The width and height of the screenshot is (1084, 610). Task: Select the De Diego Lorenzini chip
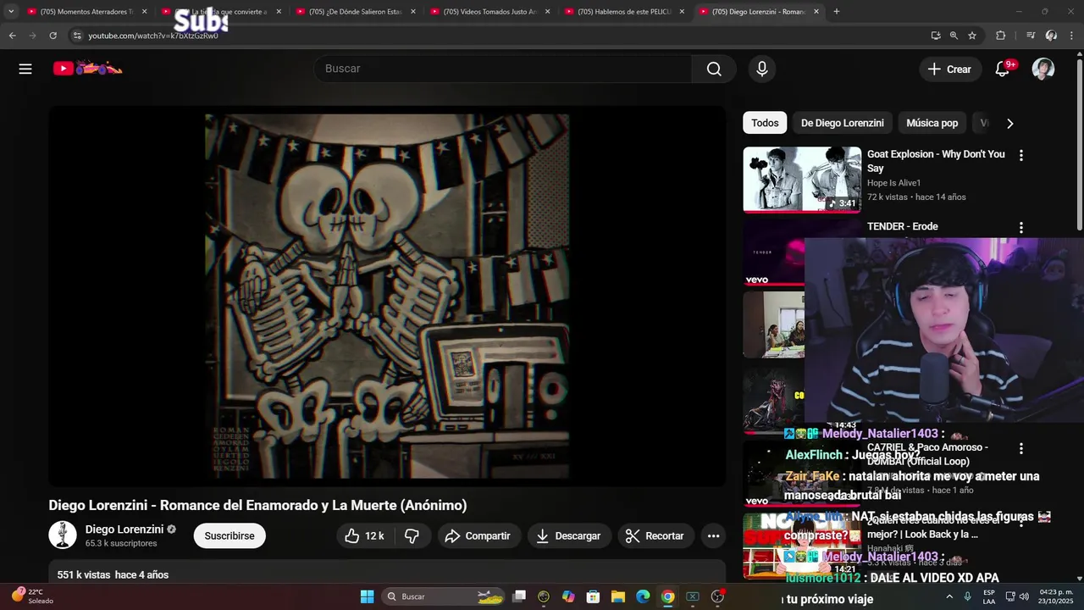(842, 123)
